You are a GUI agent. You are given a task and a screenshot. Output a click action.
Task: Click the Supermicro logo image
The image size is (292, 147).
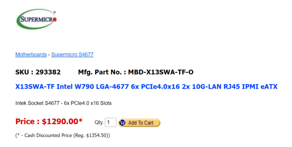[x=36, y=19]
